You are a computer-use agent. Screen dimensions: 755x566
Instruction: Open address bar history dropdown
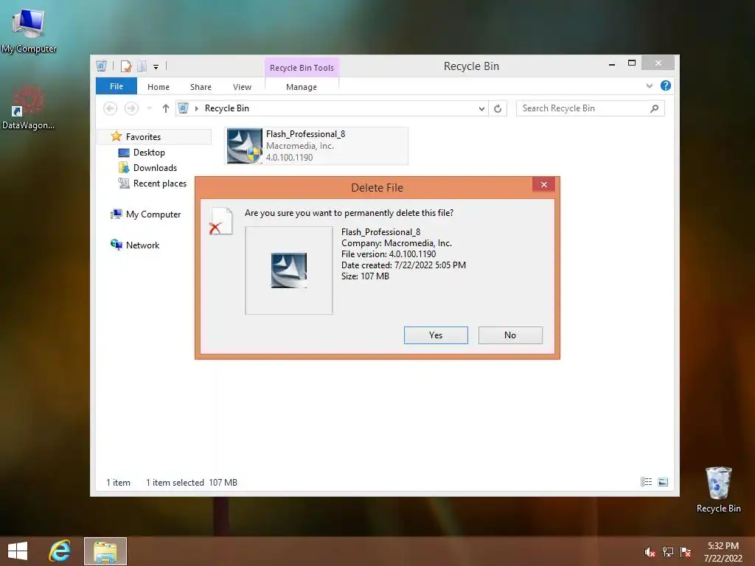tap(481, 109)
